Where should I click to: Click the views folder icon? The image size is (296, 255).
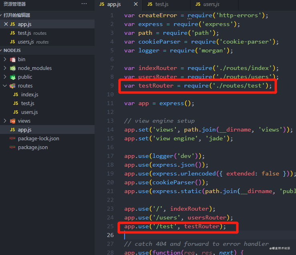click(13, 121)
